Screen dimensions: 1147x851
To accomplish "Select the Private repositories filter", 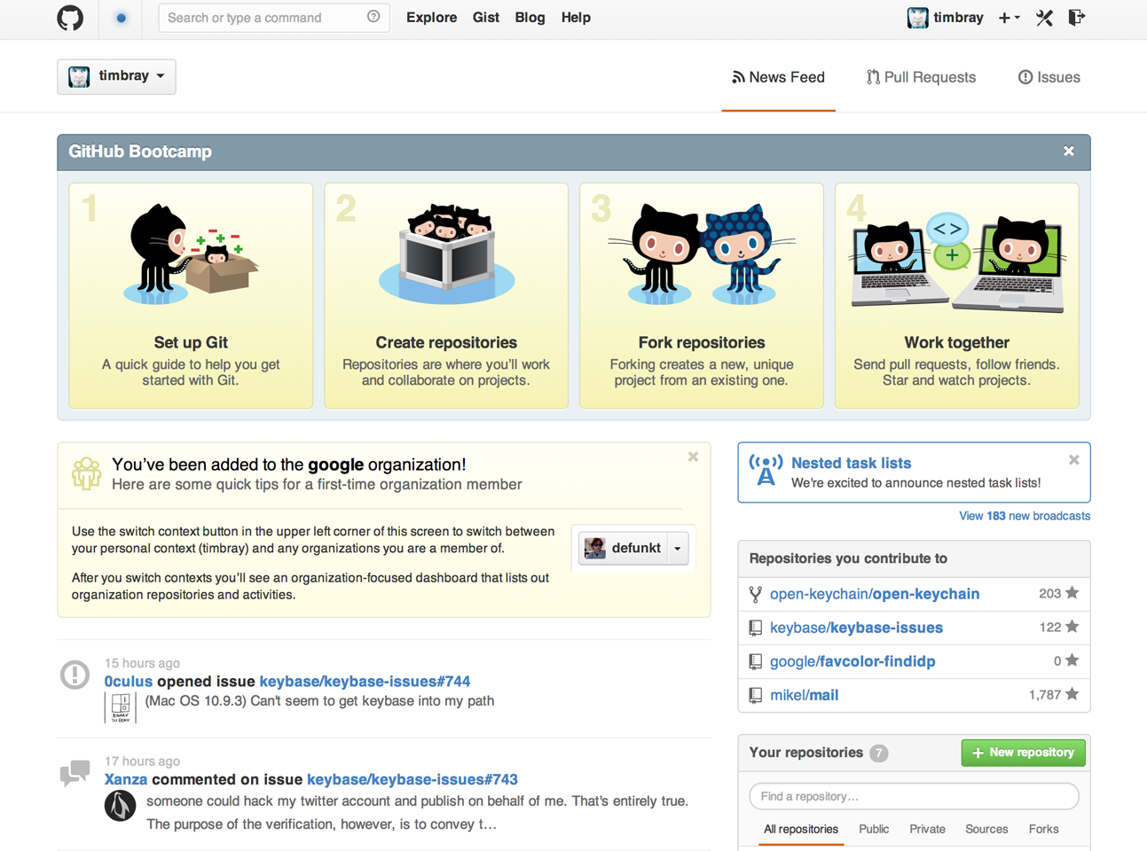I will click(x=927, y=830).
